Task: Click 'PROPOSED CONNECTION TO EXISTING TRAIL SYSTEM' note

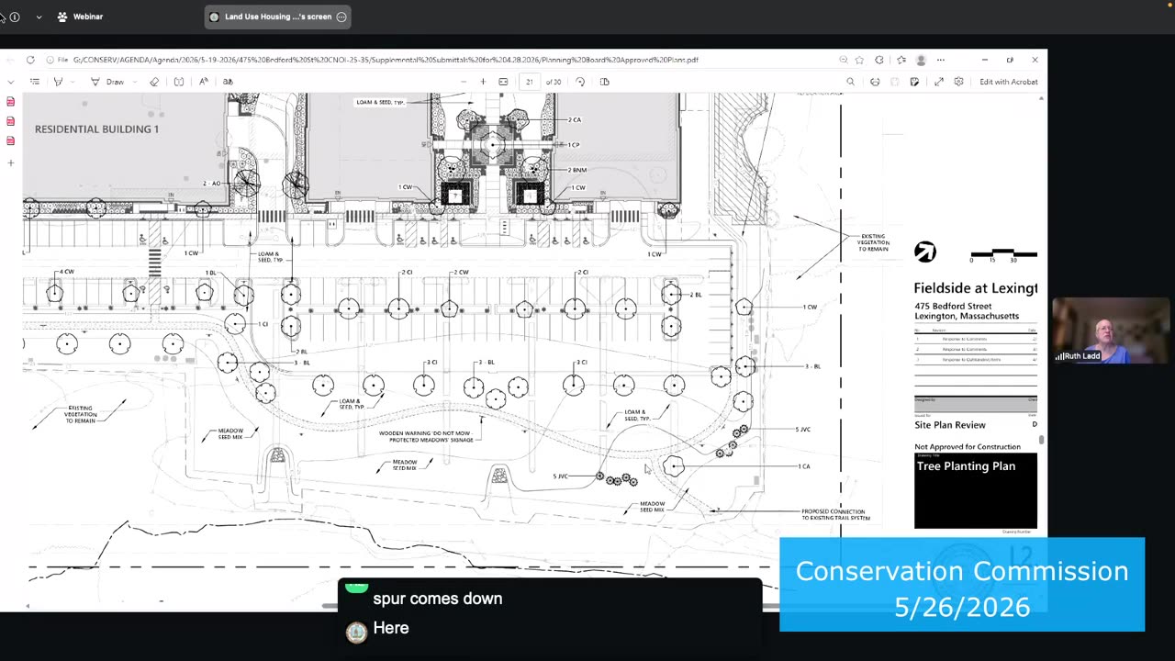Action: [834, 515]
